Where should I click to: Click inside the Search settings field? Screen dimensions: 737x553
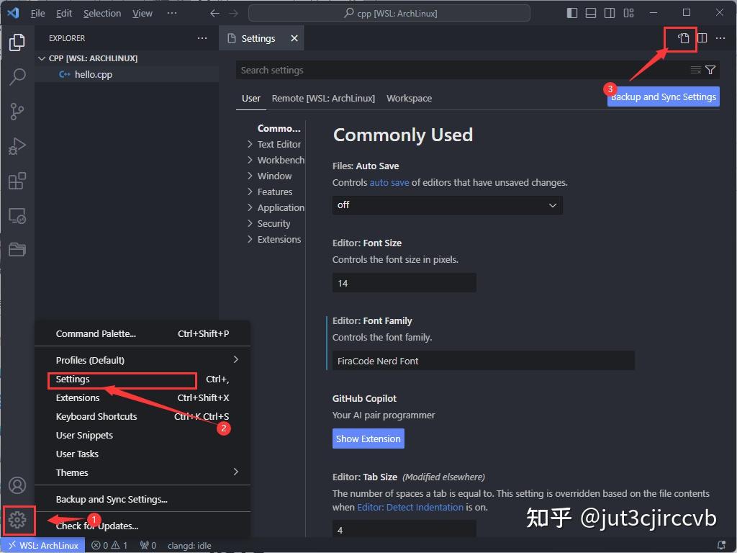click(x=432, y=70)
